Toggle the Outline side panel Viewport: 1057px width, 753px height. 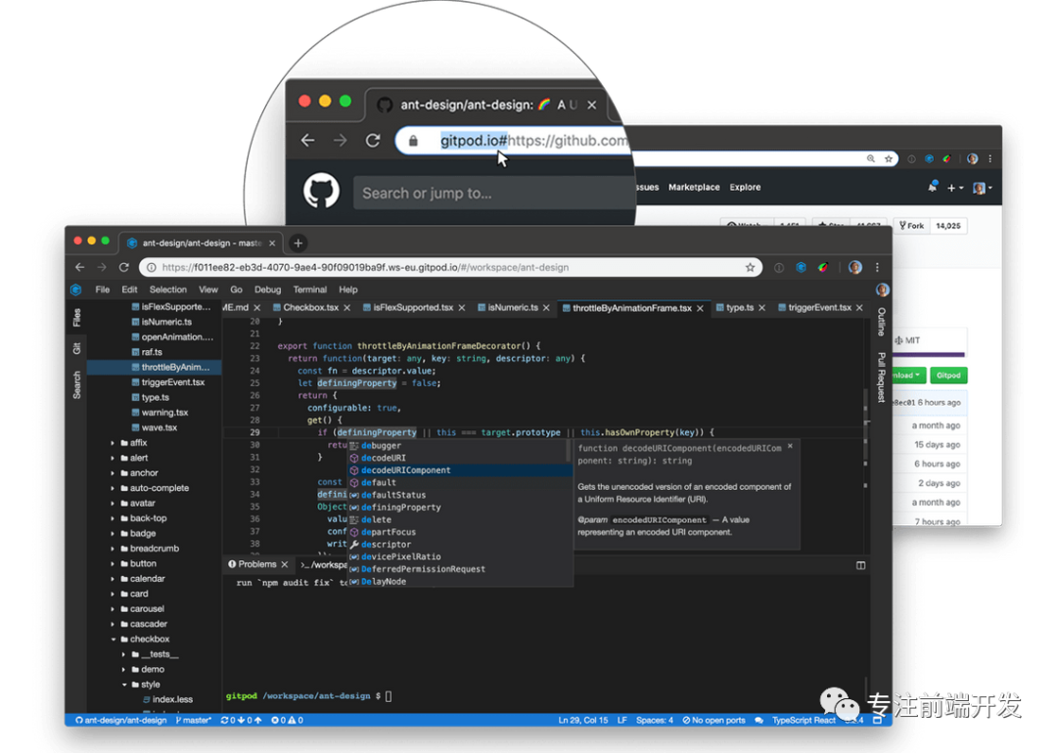[x=881, y=322]
